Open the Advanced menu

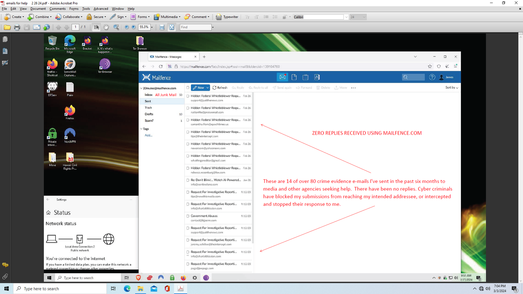click(x=101, y=9)
